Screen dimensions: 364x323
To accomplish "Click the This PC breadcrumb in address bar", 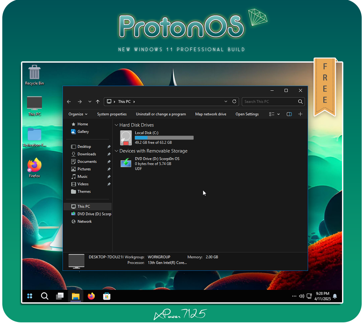I will click(x=124, y=102).
